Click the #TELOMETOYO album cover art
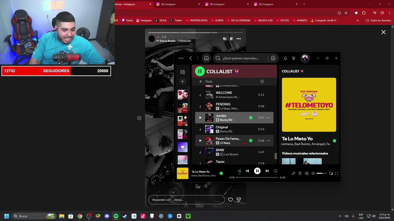394x221 pixels. point(309,105)
